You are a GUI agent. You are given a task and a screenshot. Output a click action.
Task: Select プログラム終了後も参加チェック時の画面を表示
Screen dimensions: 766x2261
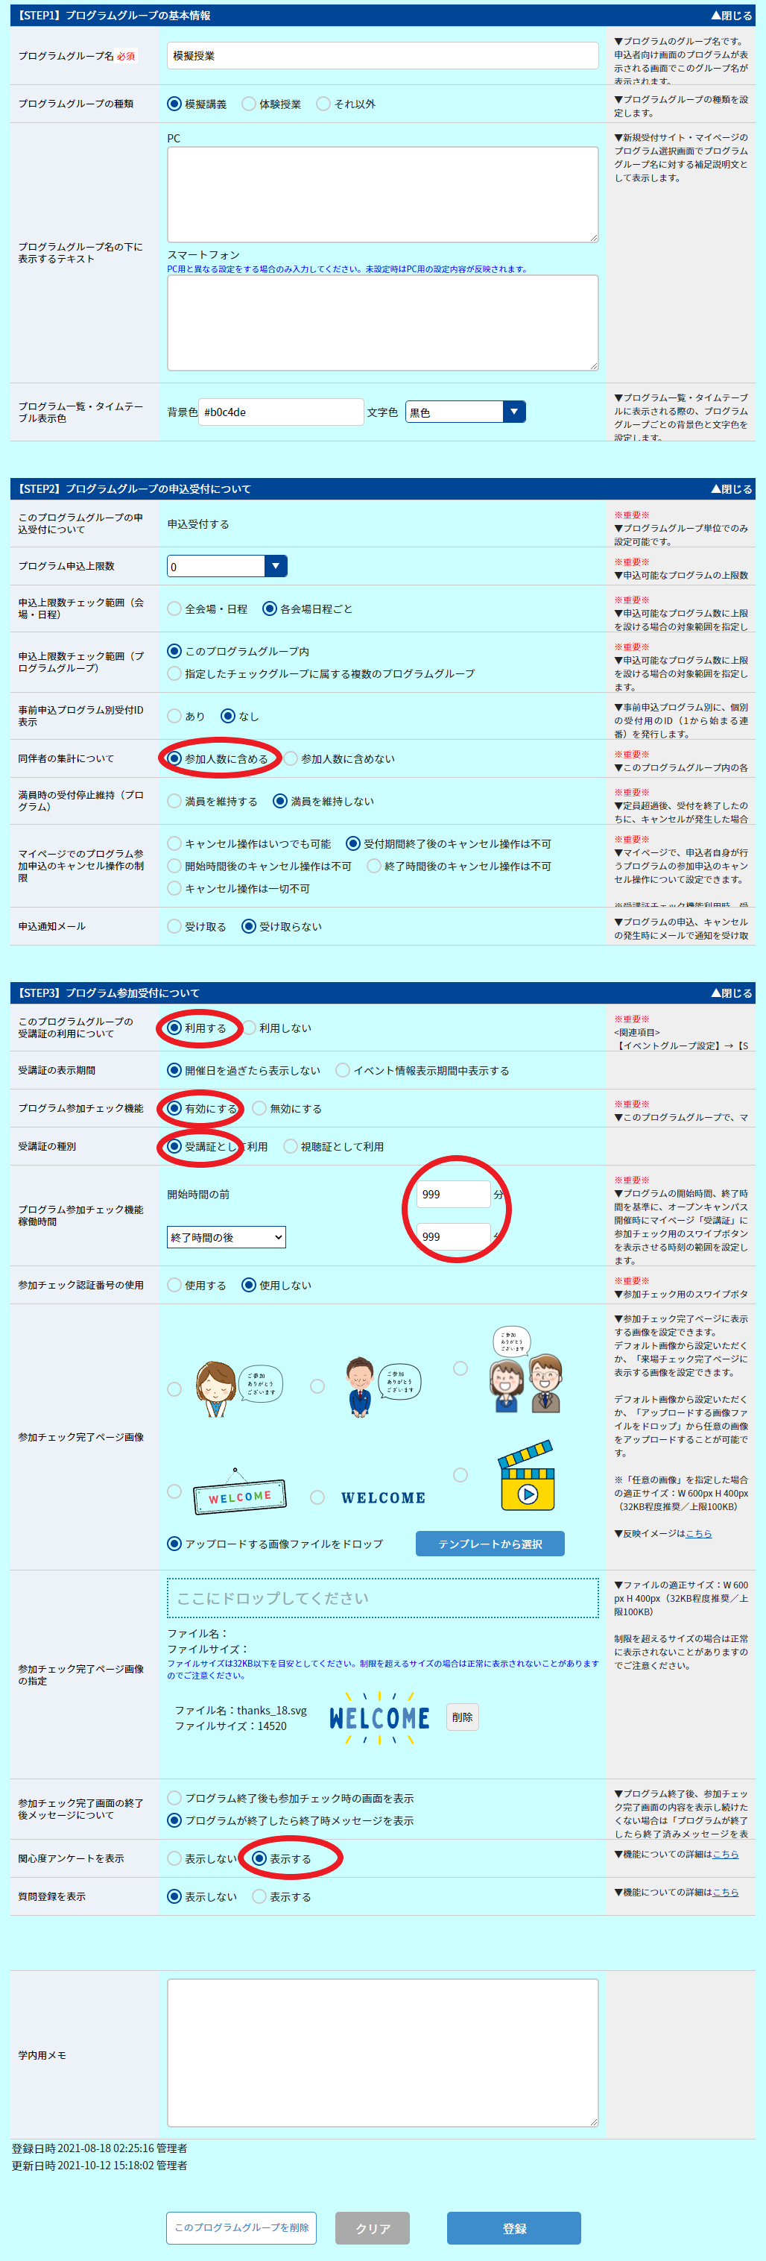174,1799
